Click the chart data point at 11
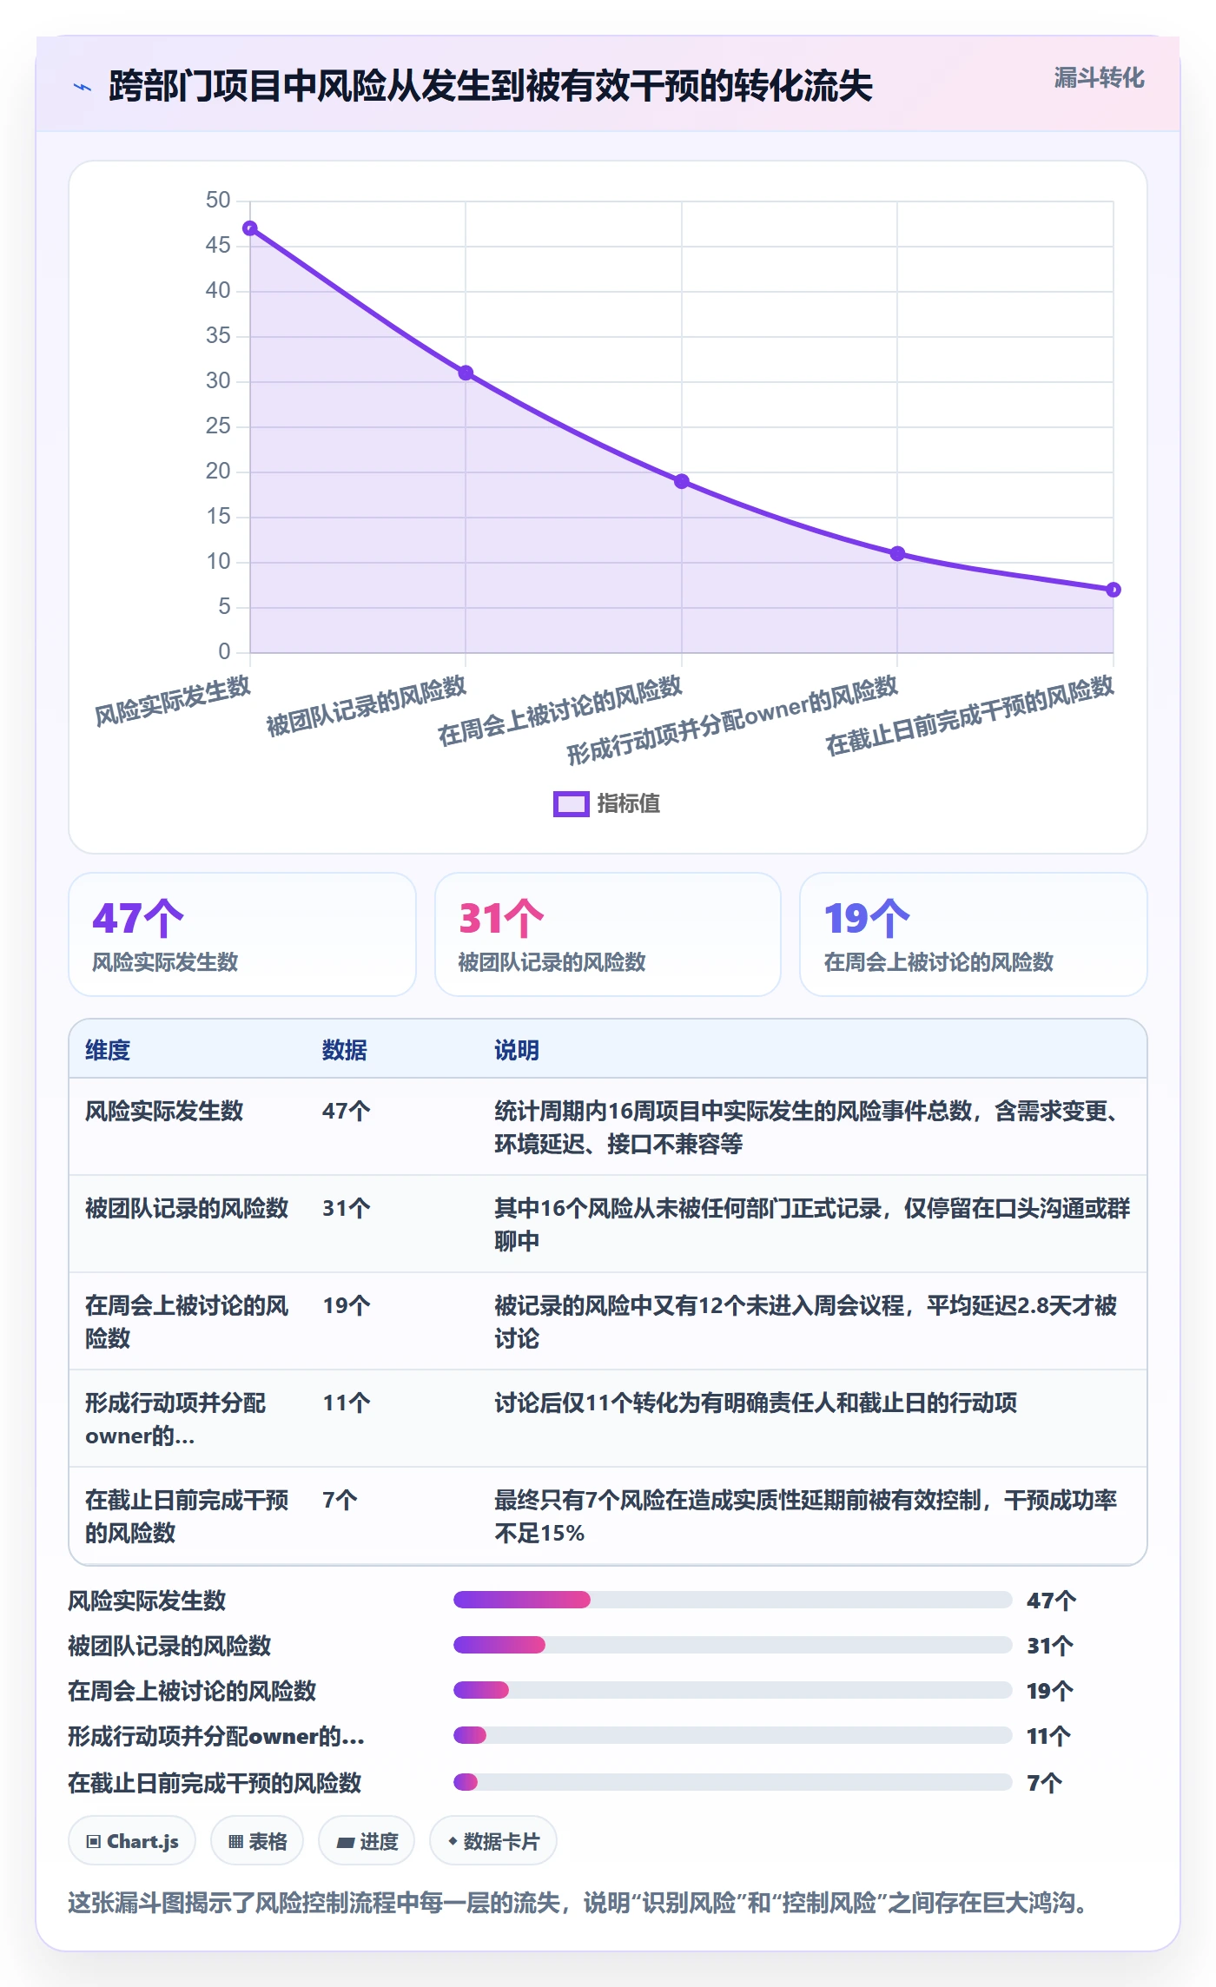The height and width of the screenshot is (1987, 1216). tap(897, 553)
